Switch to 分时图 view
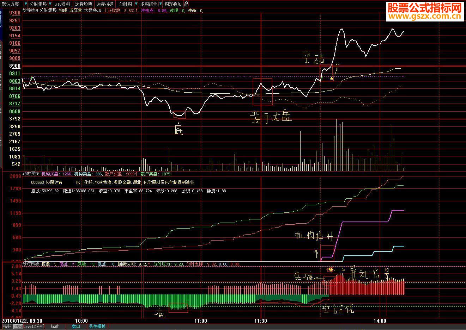 [x=126, y=4]
